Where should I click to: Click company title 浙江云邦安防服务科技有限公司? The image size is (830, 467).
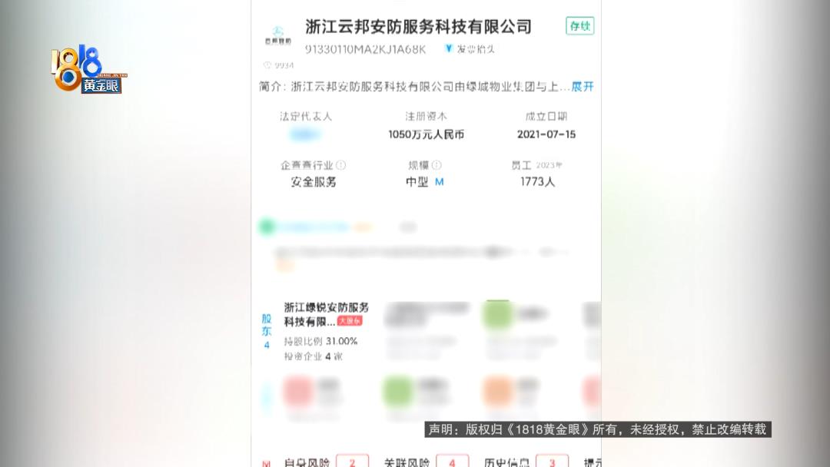[418, 26]
